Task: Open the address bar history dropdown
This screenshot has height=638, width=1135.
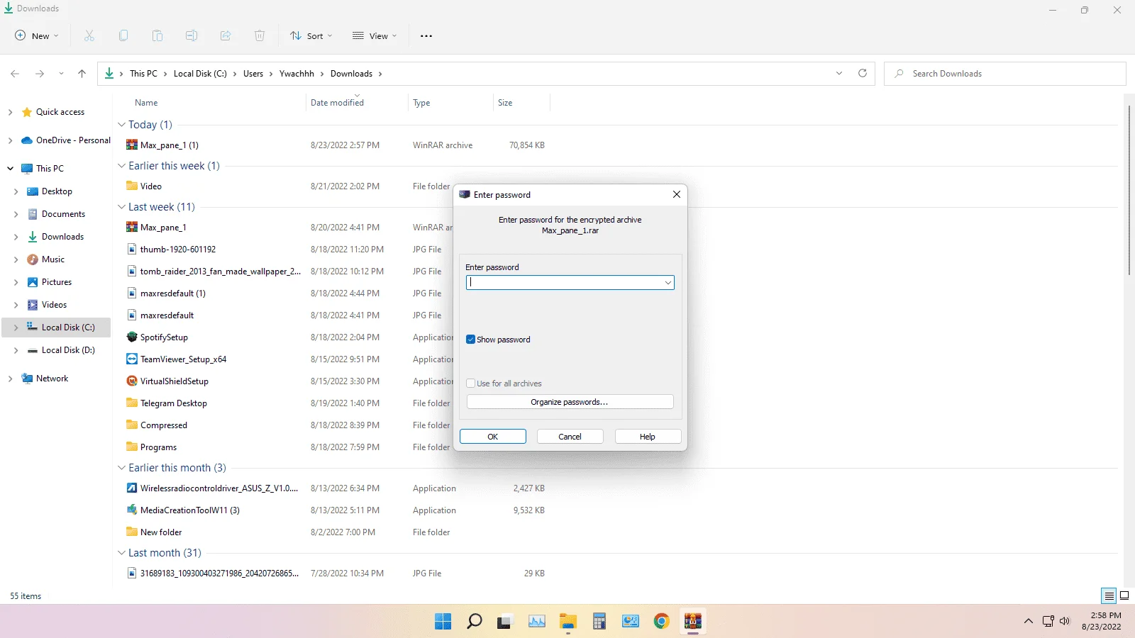Action: point(839,73)
